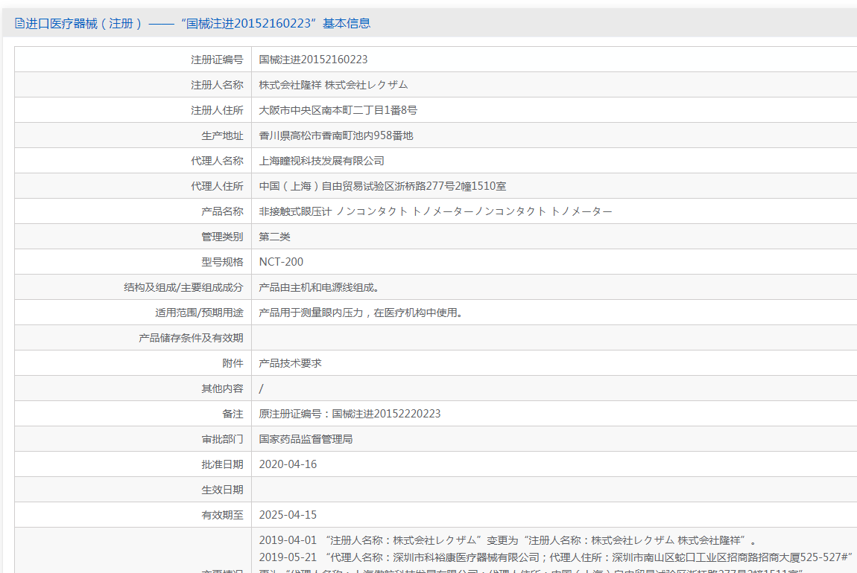Click the 生产地址 label
857x573 pixels.
[223, 135]
